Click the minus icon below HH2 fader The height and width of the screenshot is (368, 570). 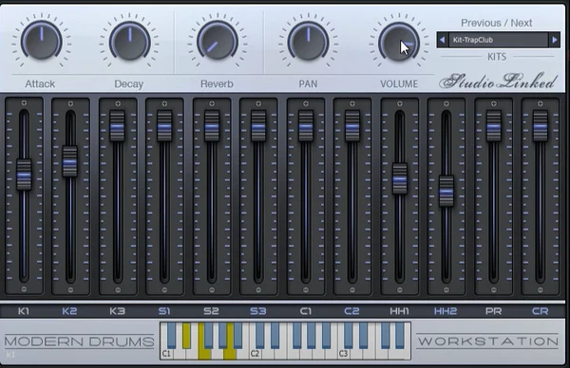[x=446, y=290]
